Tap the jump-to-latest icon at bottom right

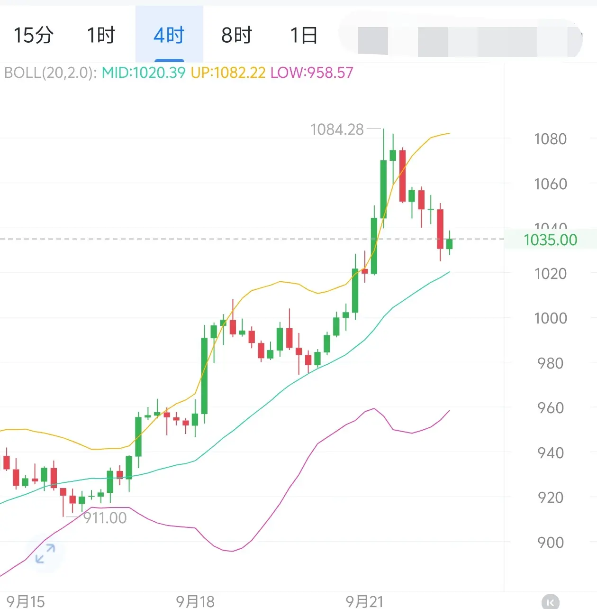click(550, 602)
